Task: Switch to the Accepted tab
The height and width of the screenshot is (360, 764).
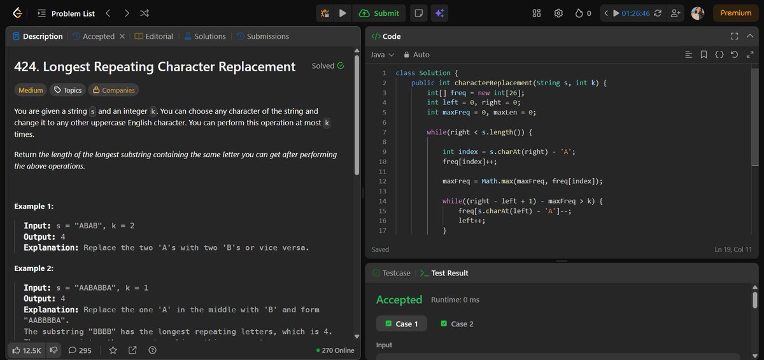Action: pos(94,36)
